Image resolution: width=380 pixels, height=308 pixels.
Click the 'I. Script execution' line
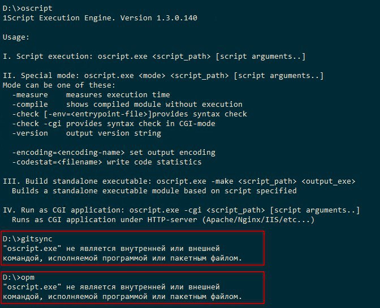point(154,57)
